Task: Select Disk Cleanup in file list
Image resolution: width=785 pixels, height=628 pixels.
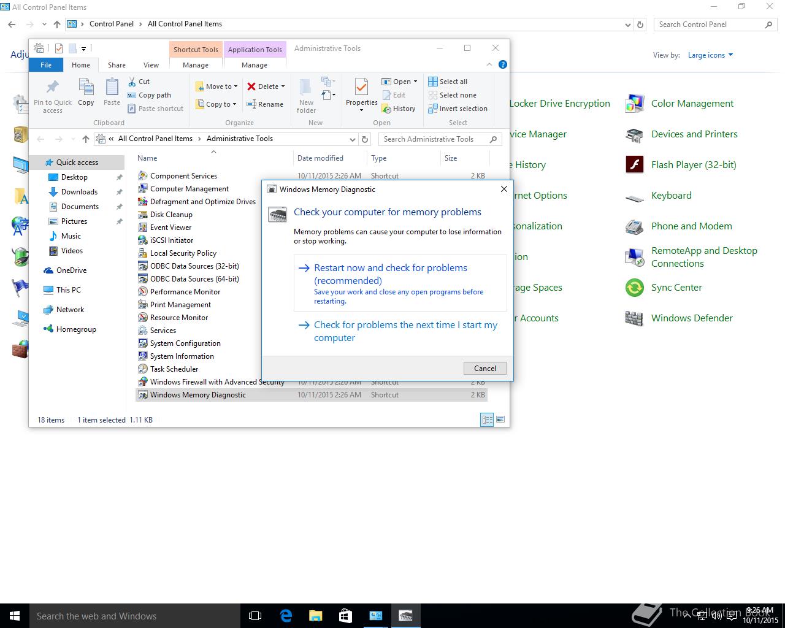Action: click(171, 215)
